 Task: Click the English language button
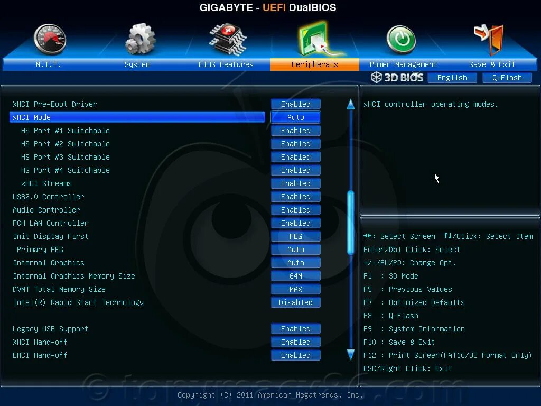[x=452, y=77]
